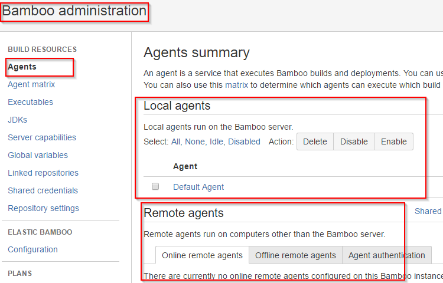
Task: Click the PLANS section label
Action: click(x=19, y=274)
